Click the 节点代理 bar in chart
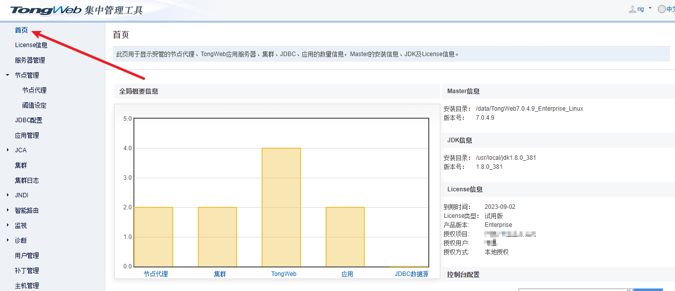This screenshot has height=291, width=675. click(153, 237)
